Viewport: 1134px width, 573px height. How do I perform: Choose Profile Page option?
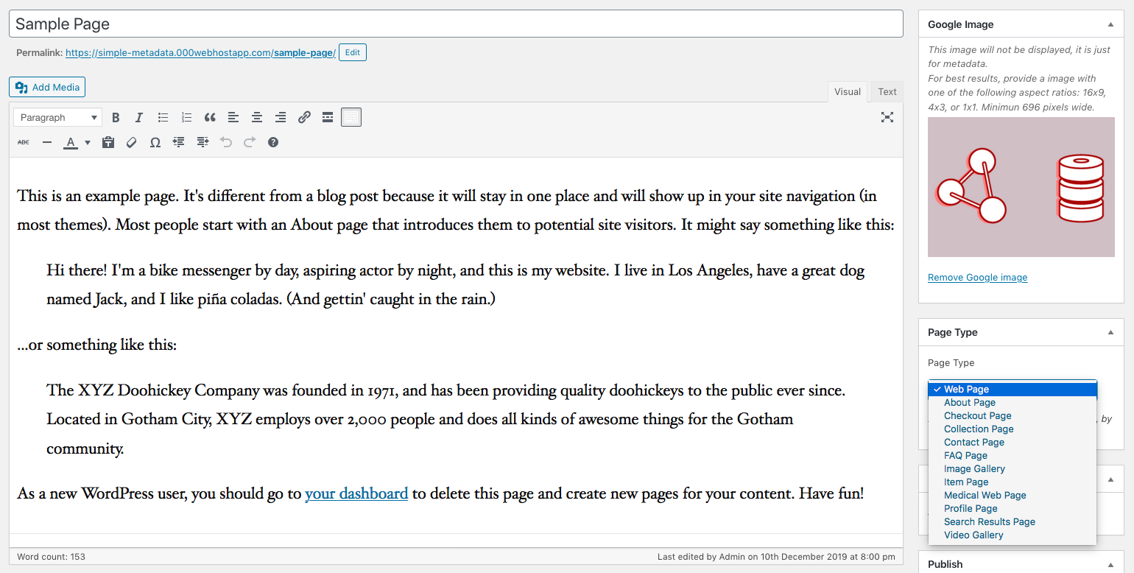point(1012,508)
